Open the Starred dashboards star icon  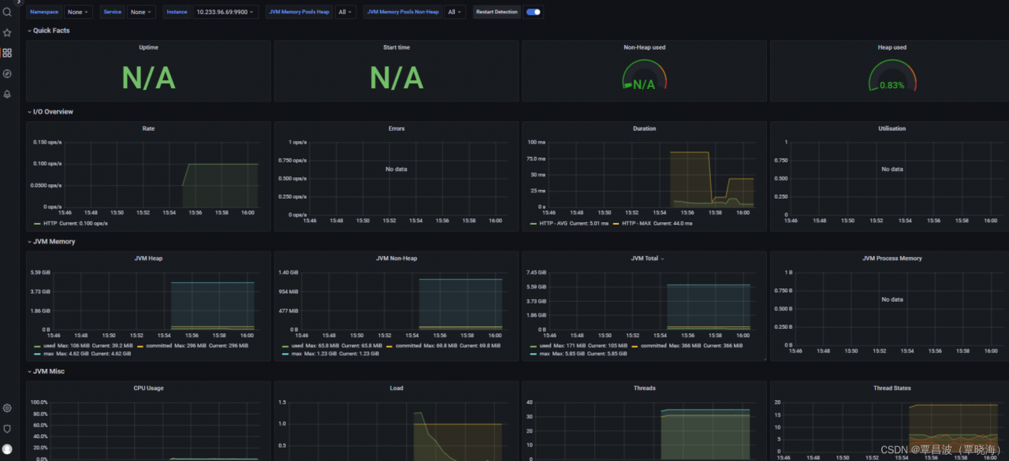pos(7,32)
